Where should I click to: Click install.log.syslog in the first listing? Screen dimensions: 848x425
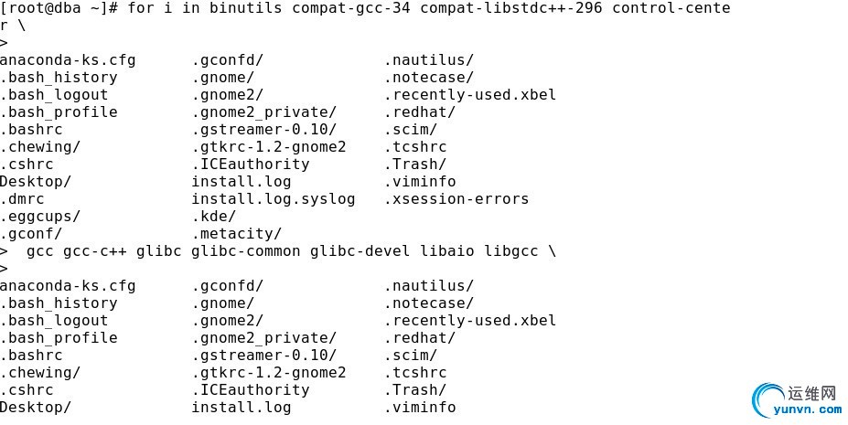point(274,198)
